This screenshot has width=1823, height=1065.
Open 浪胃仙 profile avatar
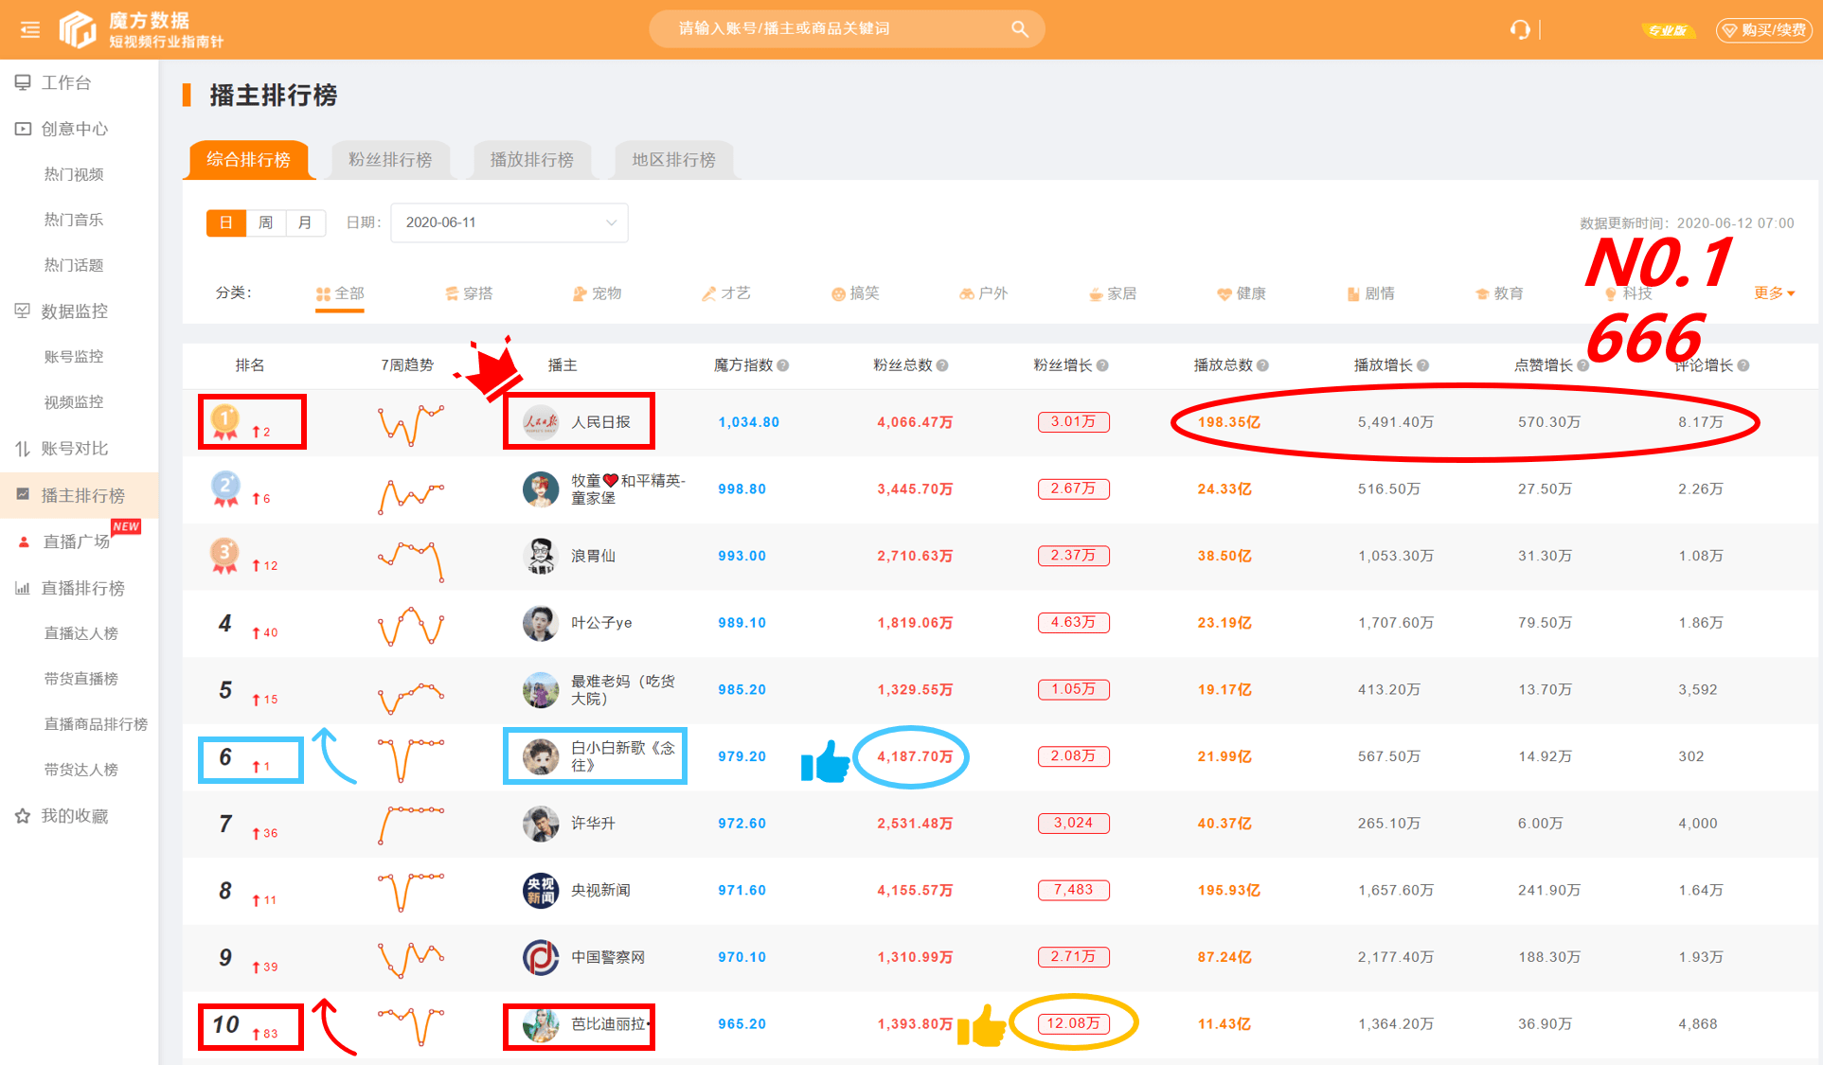[541, 556]
